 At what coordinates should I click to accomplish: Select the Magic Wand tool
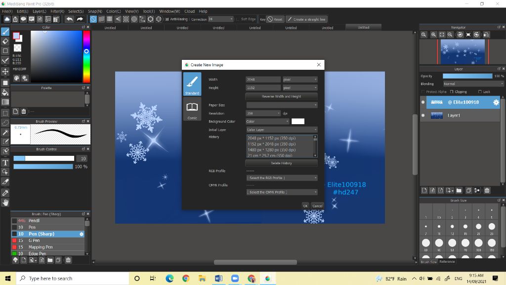5,132
